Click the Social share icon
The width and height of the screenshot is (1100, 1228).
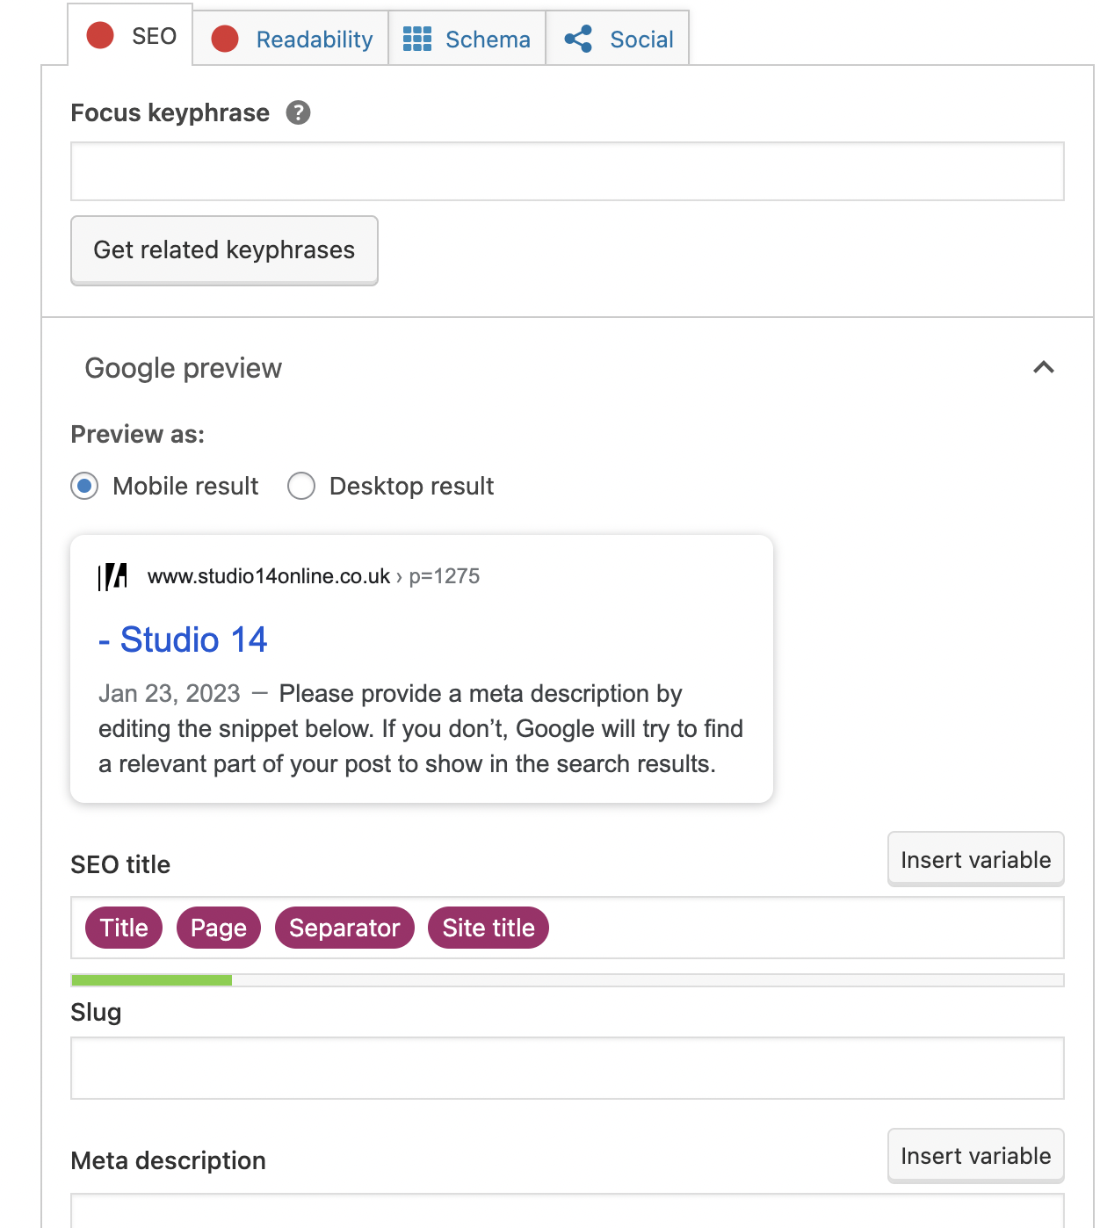pos(578,39)
